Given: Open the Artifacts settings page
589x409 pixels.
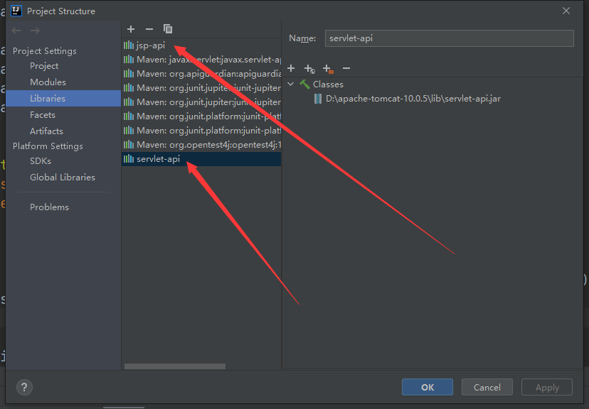Looking at the screenshot, I should 46,131.
